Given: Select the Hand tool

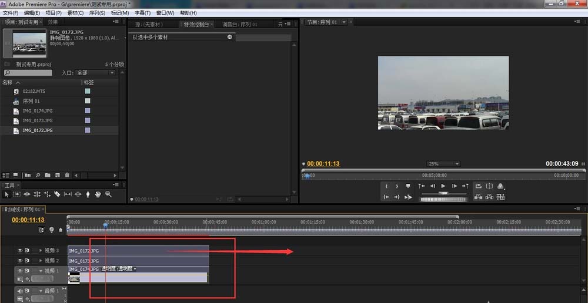Looking at the screenshot, I should click(x=98, y=194).
